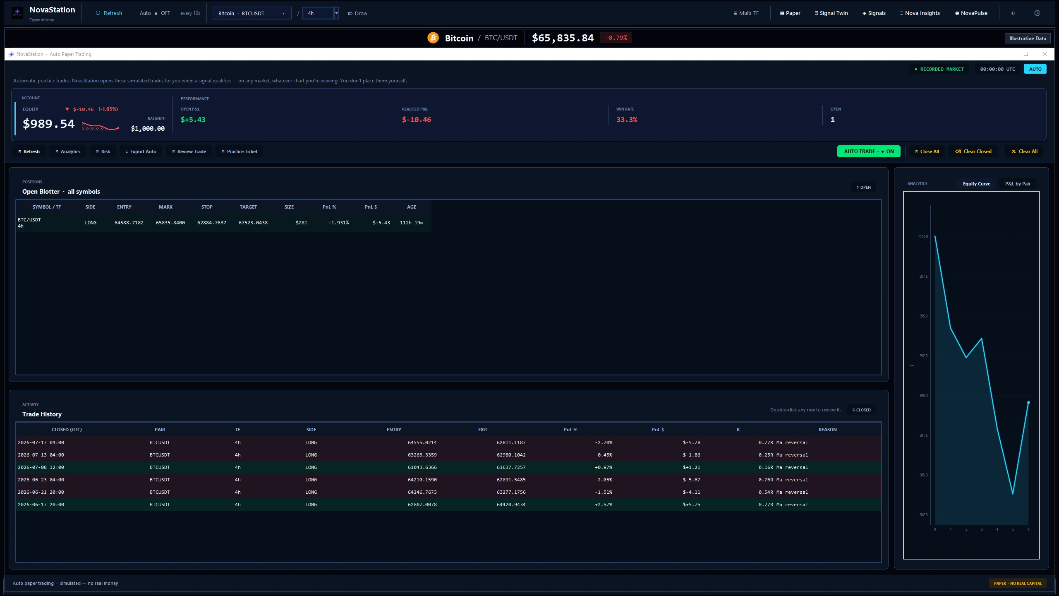
Task: Toggle the dark/light theme icon
Action: tap(1013, 13)
